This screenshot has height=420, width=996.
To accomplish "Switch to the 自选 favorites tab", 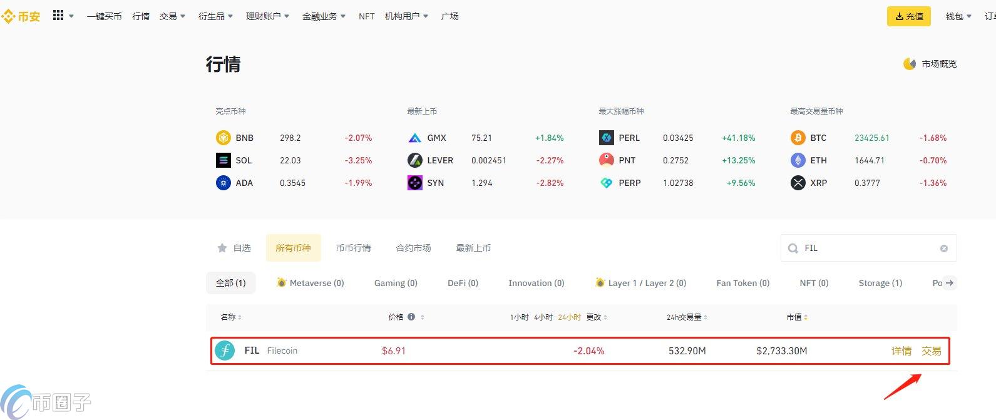I will click(234, 248).
